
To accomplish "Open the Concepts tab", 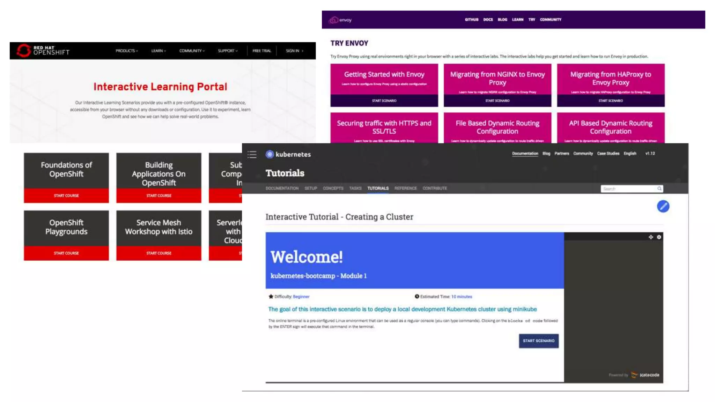I will 333,188.
